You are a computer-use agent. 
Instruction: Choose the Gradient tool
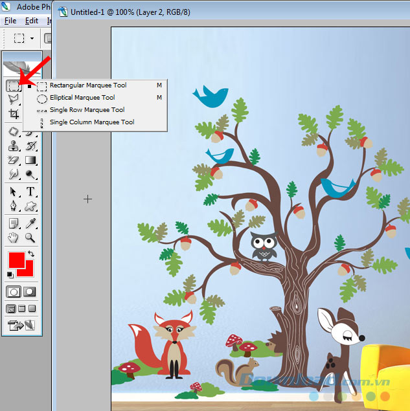tap(30, 160)
